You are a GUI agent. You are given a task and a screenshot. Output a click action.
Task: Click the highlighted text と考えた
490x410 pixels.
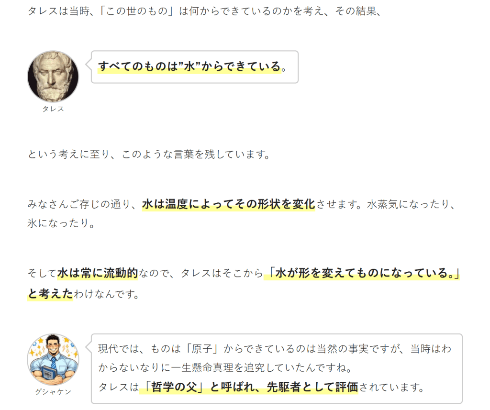pos(50,294)
